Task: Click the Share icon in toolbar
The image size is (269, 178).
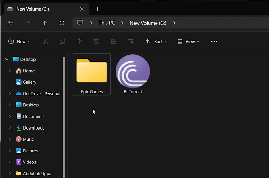Action: pos(114,41)
